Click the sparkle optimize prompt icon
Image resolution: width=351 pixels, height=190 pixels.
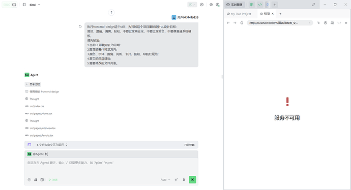pos(176,180)
